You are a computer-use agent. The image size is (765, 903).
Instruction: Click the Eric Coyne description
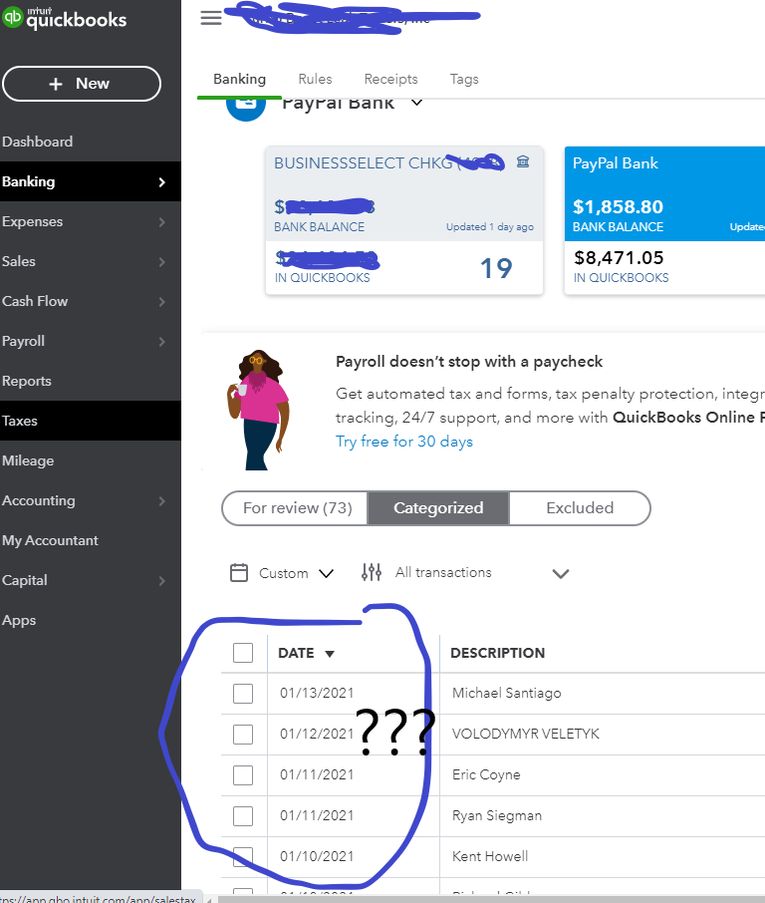click(x=486, y=774)
